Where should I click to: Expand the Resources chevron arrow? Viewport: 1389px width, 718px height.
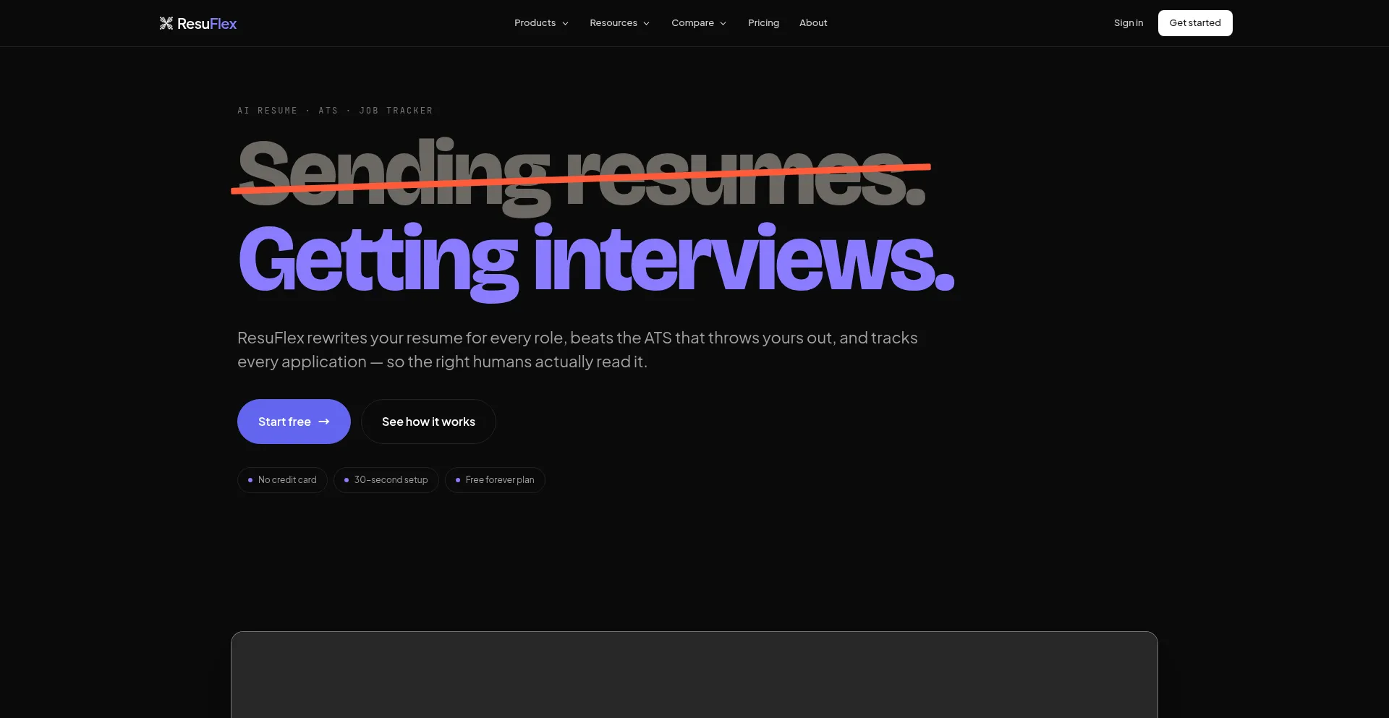tap(647, 24)
